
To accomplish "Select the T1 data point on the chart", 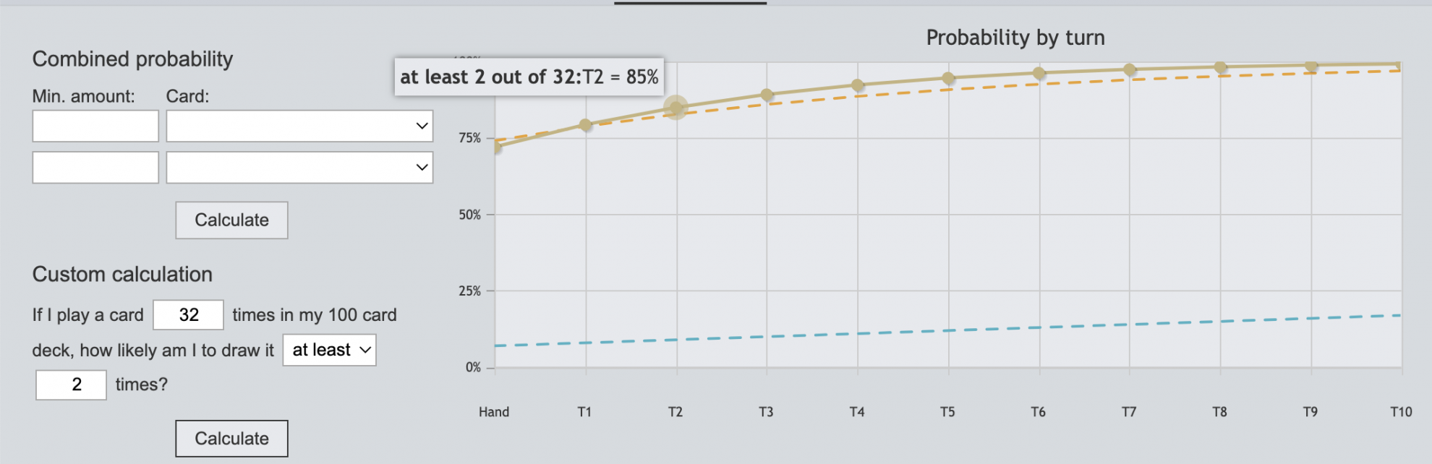I will point(586,125).
